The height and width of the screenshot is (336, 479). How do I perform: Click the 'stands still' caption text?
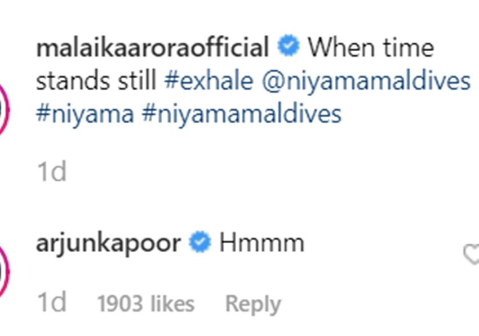[96, 81]
